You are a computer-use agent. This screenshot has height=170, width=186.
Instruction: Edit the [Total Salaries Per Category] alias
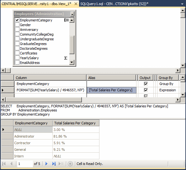pyautogui.click(x=111, y=90)
